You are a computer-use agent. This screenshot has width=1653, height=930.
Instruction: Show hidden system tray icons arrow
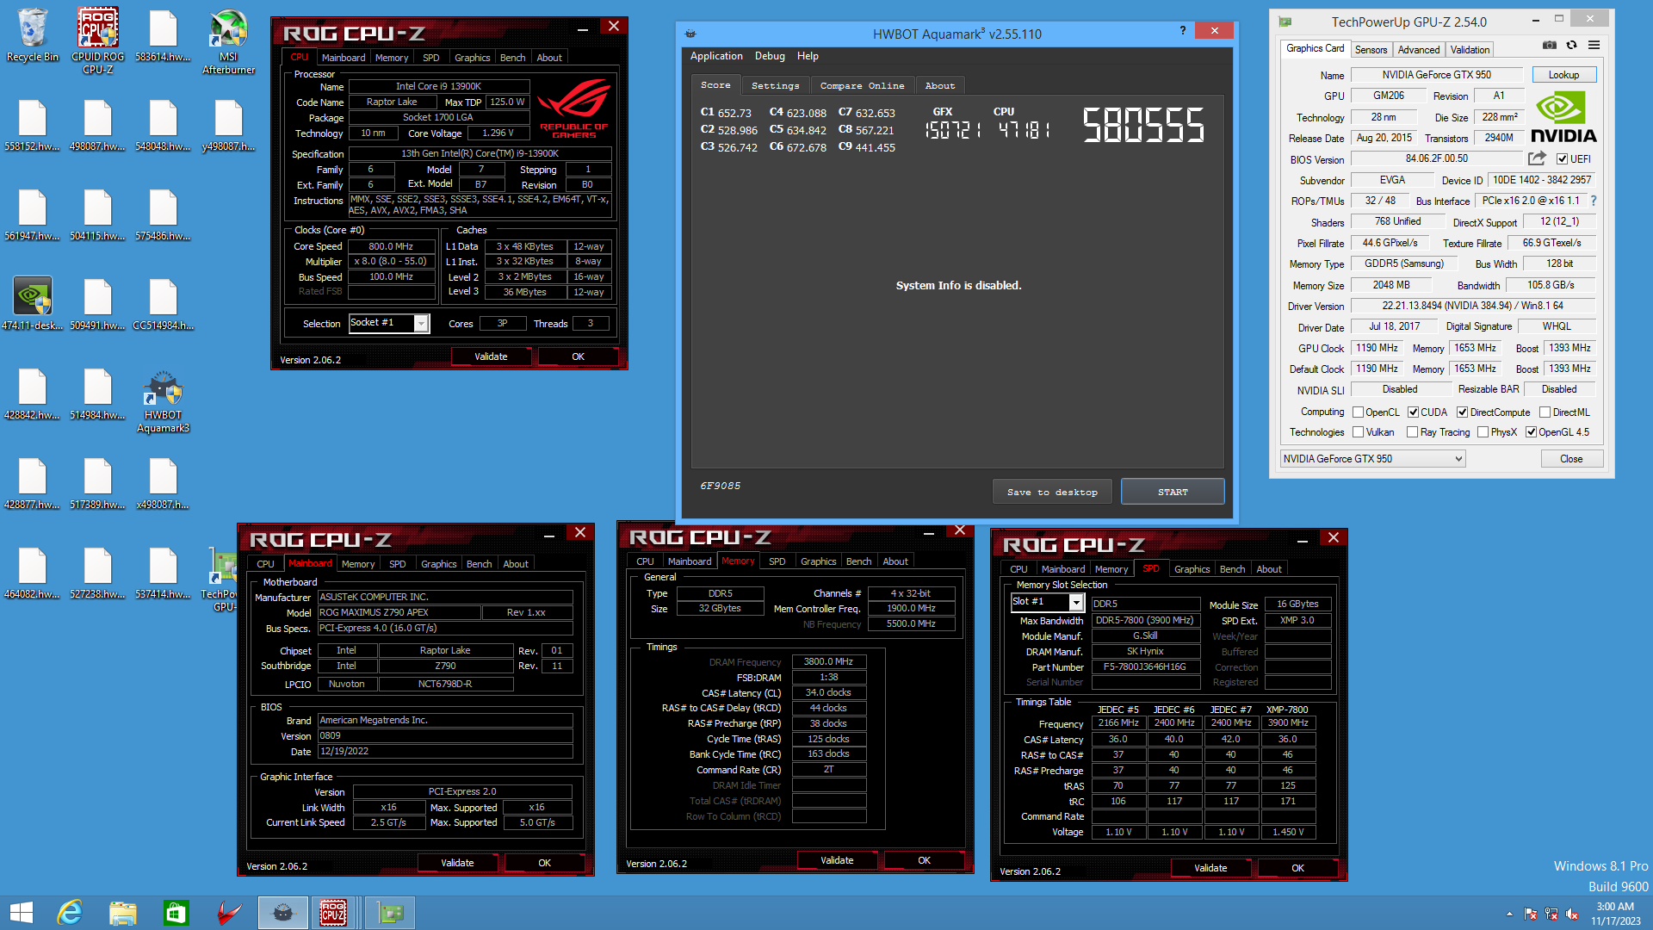[x=1509, y=914]
